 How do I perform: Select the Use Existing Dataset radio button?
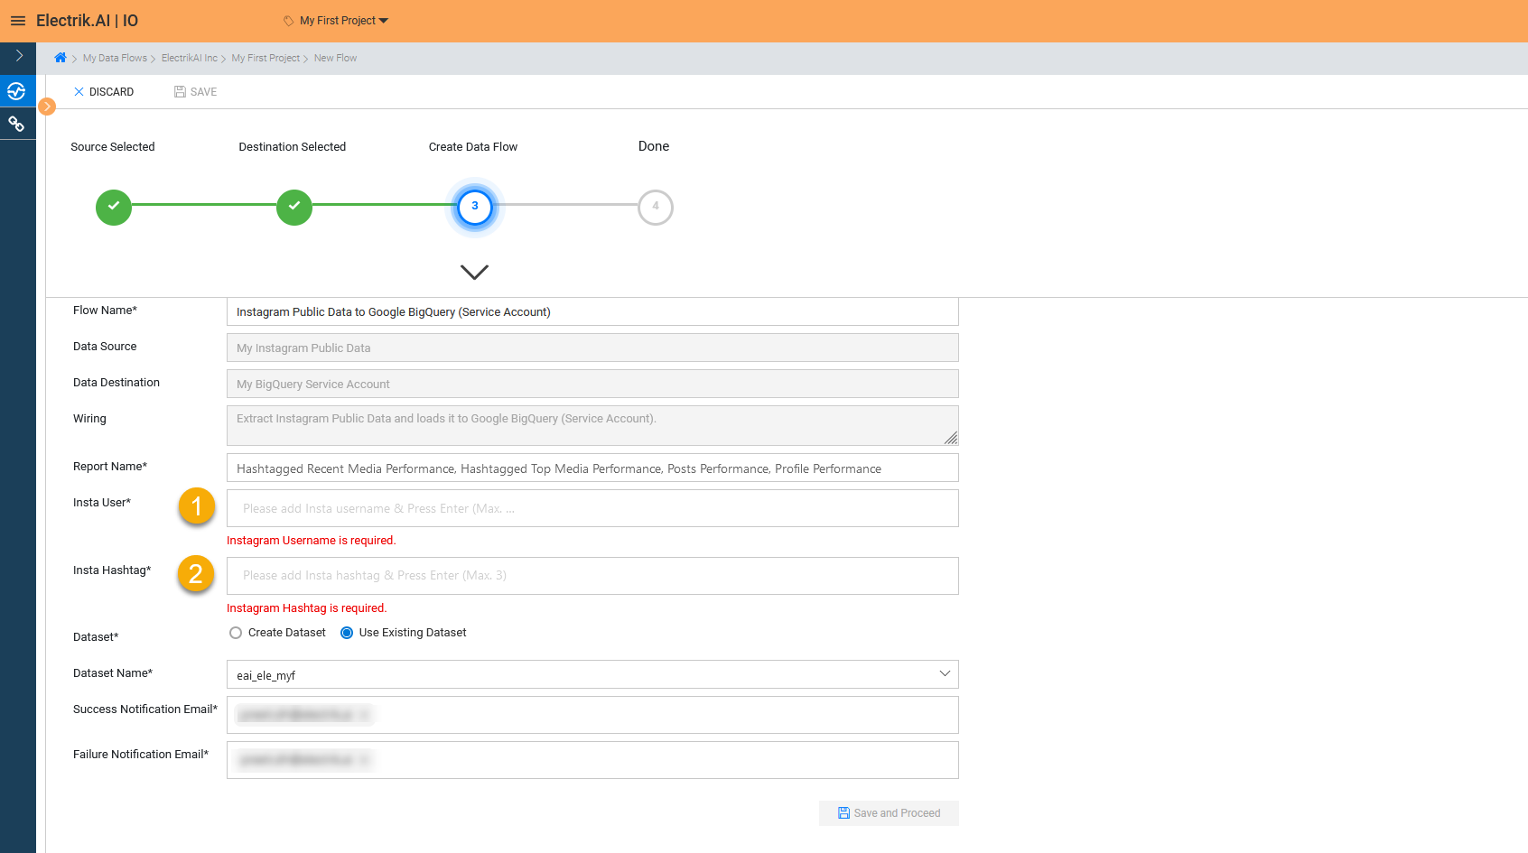346,632
